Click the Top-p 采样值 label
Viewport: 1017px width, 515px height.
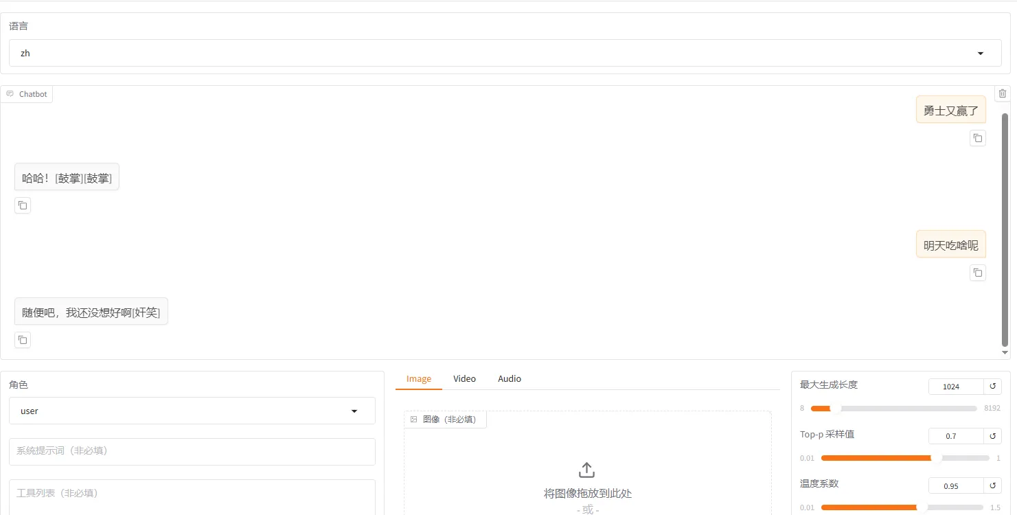[827, 435]
